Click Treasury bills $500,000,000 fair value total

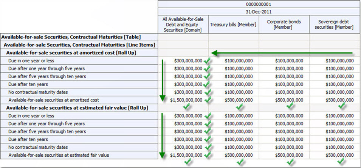pos(234,155)
